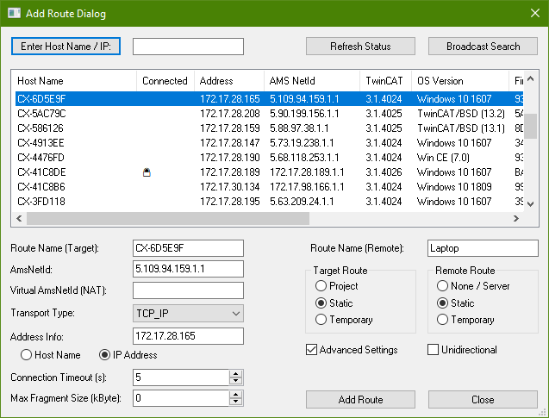Click address cell 172.17.28.208
This screenshot has width=549, height=418.
229,114
